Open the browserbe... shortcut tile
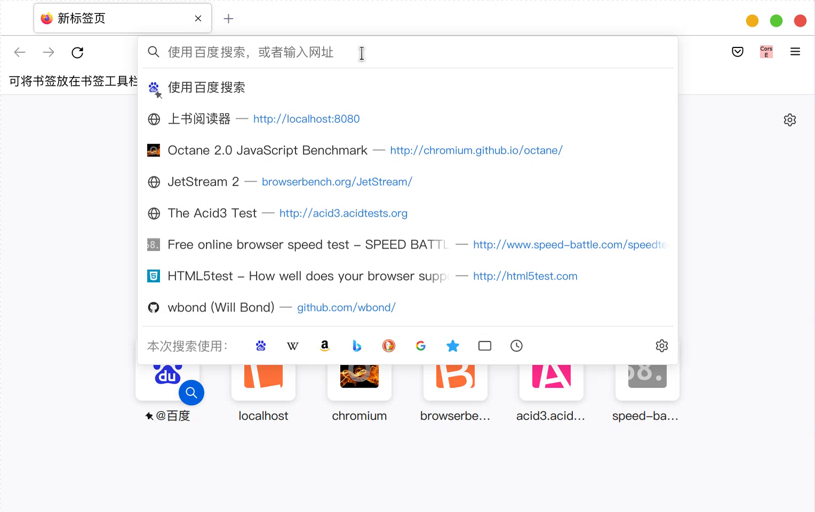Image resolution: width=815 pixels, height=512 pixels. (456, 393)
